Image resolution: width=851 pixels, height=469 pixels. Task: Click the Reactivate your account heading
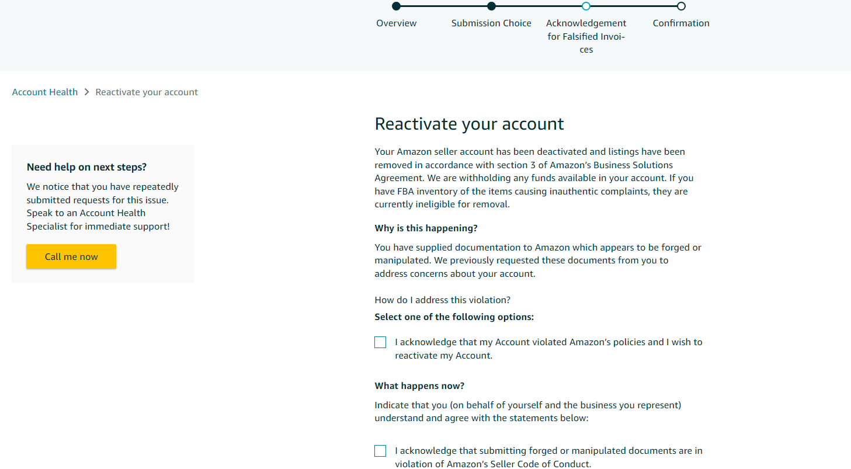pos(469,124)
